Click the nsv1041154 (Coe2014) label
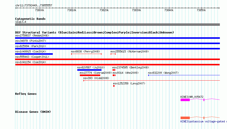227x129 pixels. 31,62
